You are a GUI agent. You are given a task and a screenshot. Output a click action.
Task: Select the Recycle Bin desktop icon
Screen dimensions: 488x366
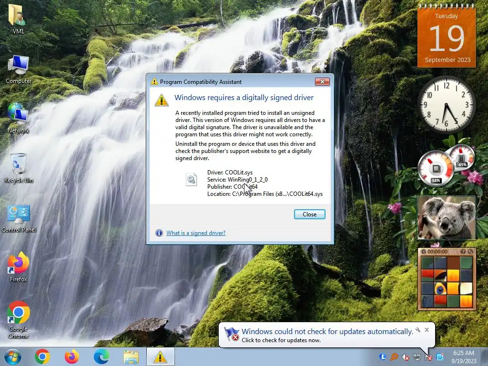tap(19, 168)
